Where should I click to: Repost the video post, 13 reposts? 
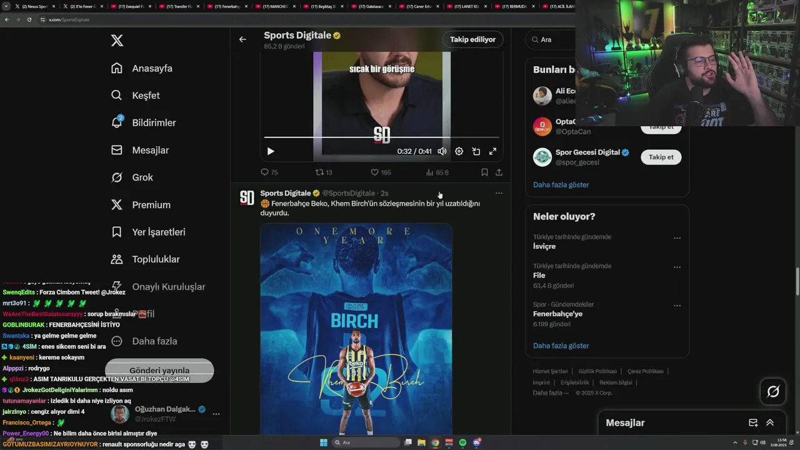[x=324, y=172]
